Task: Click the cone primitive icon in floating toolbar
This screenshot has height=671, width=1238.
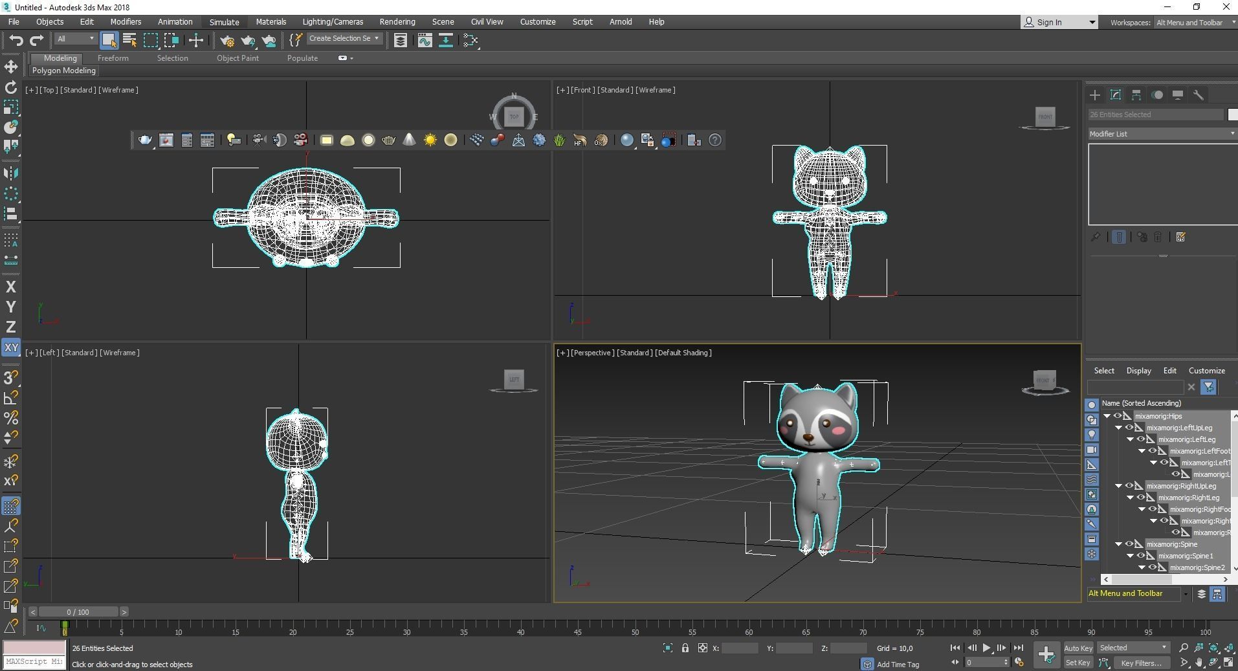Action: coord(409,140)
